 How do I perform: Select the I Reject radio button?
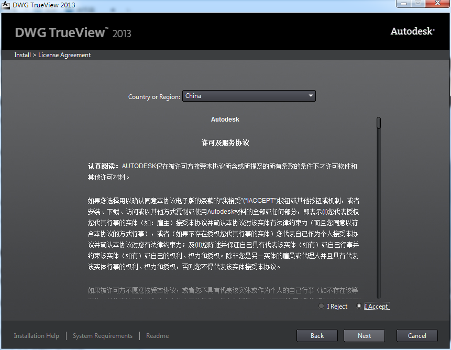(321, 306)
